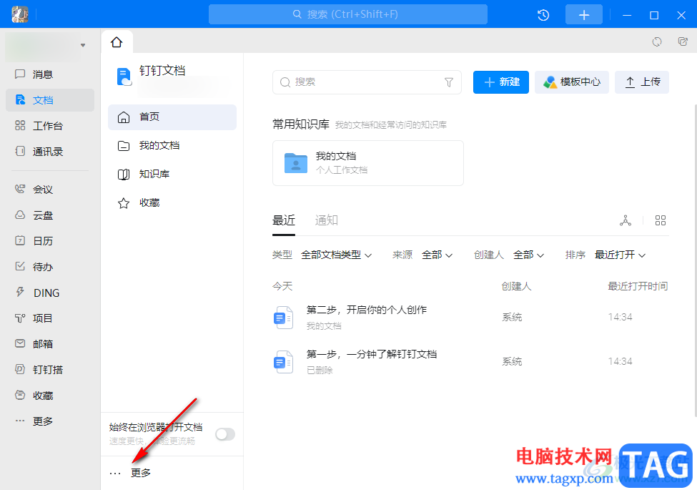Expand the organization dropdown arrow at top left
This screenshot has height=490, width=697.
coord(83,45)
